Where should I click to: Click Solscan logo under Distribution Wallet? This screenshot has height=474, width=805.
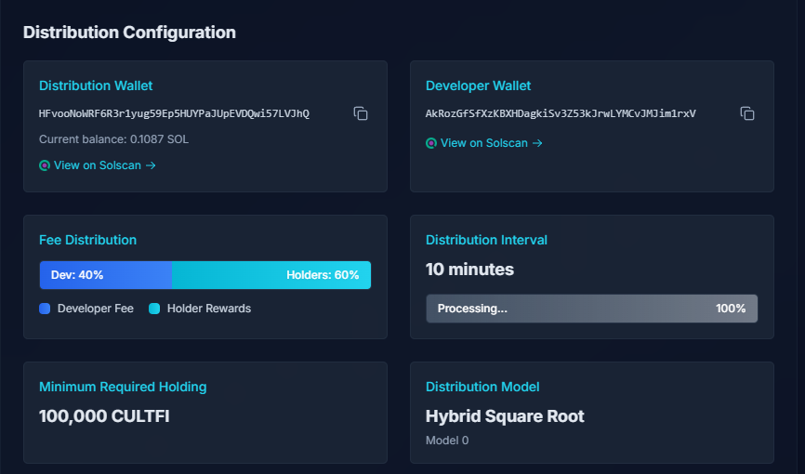45,165
